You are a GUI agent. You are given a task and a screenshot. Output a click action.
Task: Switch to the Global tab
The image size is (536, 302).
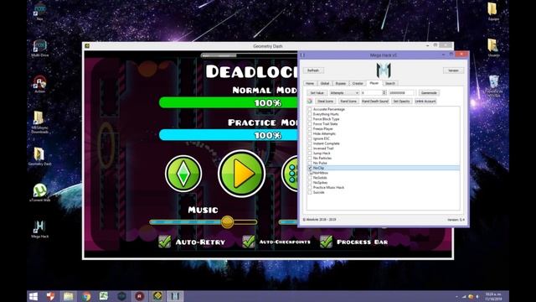pyautogui.click(x=325, y=83)
